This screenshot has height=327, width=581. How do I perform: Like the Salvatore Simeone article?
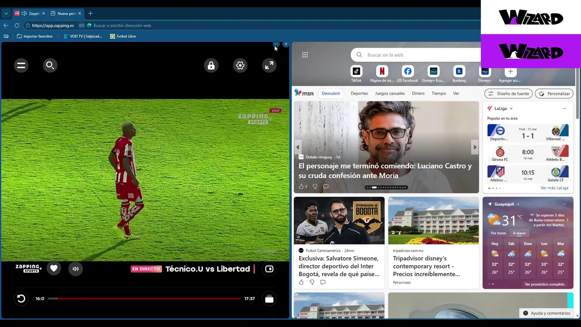(301, 282)
